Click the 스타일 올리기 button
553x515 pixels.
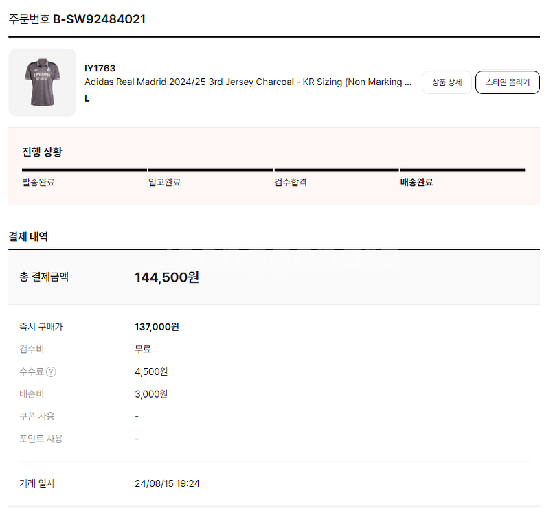[x=508, y=82]
